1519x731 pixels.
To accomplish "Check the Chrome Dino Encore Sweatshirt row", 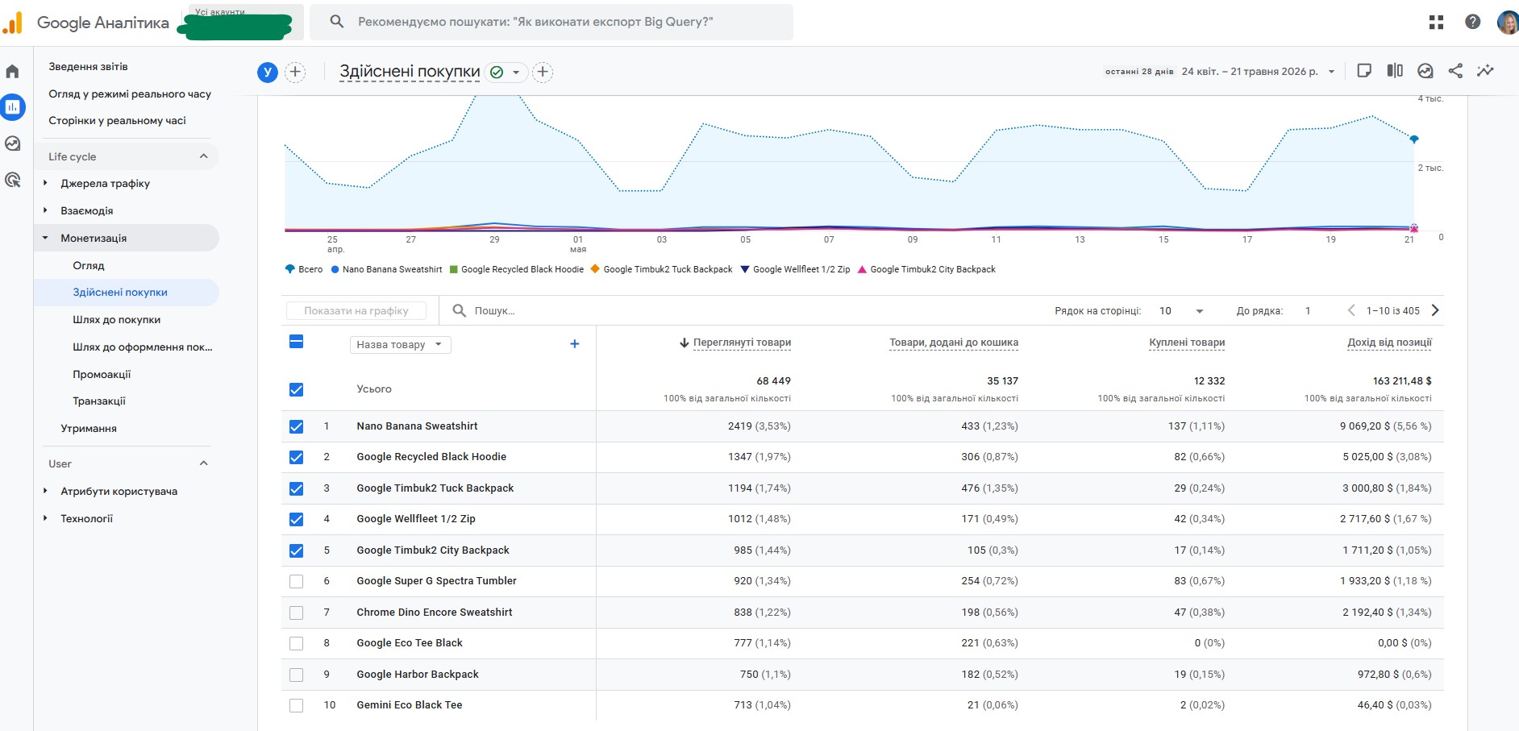I will 296,613.
